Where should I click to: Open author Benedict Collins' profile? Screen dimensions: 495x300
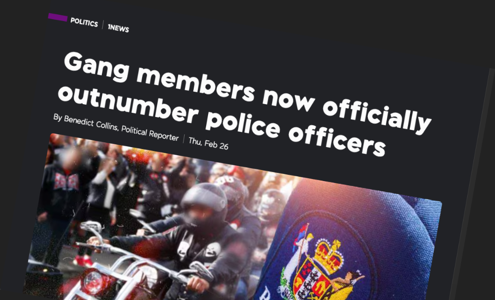[x=86, y=124]
